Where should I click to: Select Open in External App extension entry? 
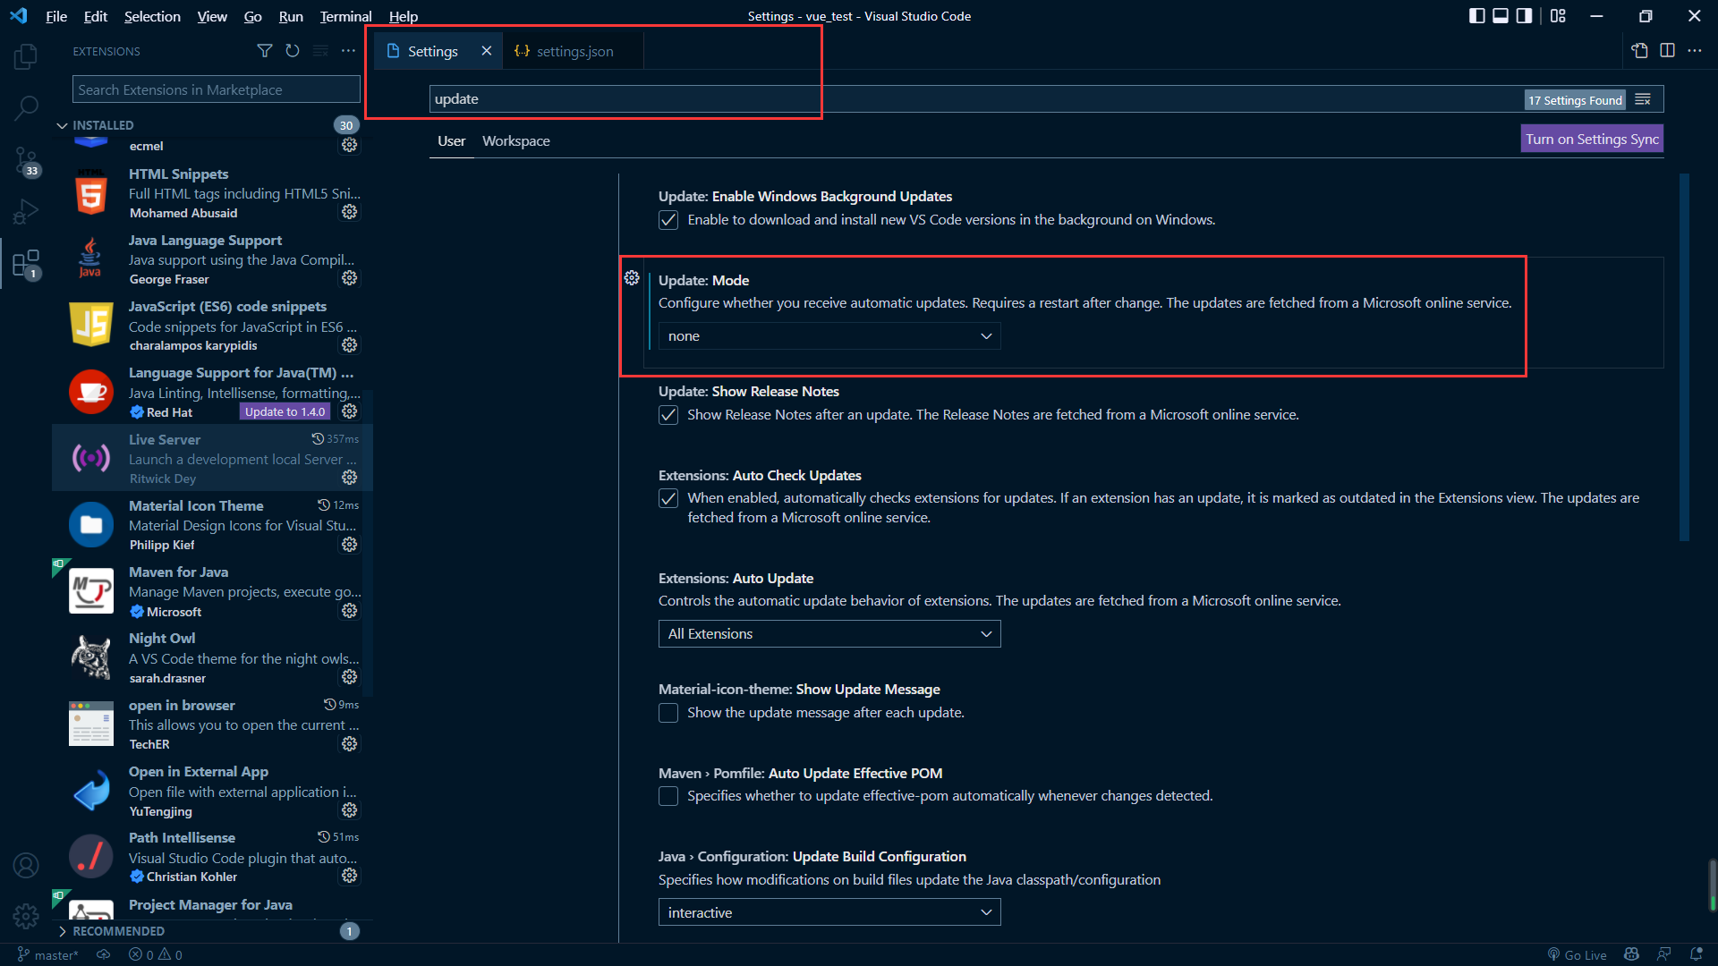pyautogui.click(x=213, y=791)
